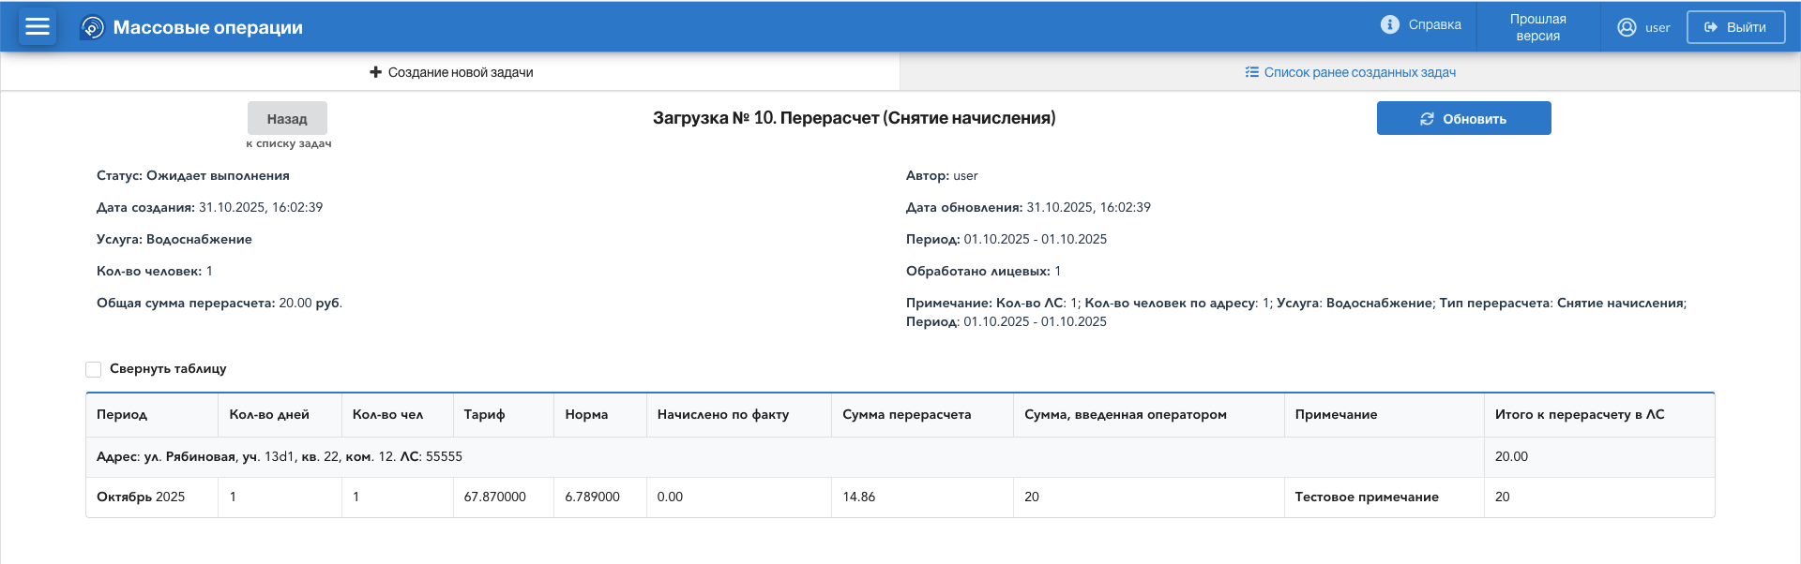
Task: Click the user profile avatar icon
Action: pos(1627,27)
